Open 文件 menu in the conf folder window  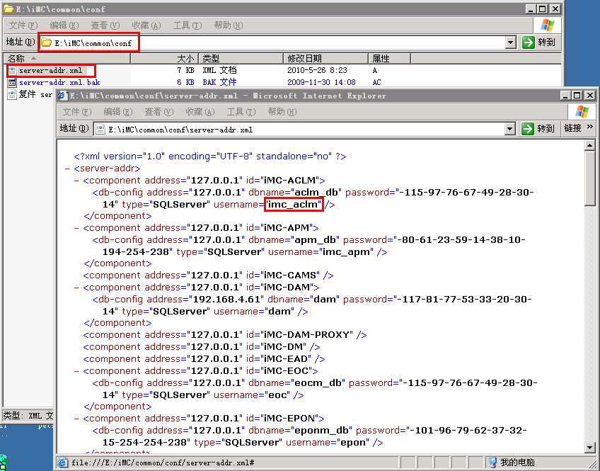(x=23, y=25)
